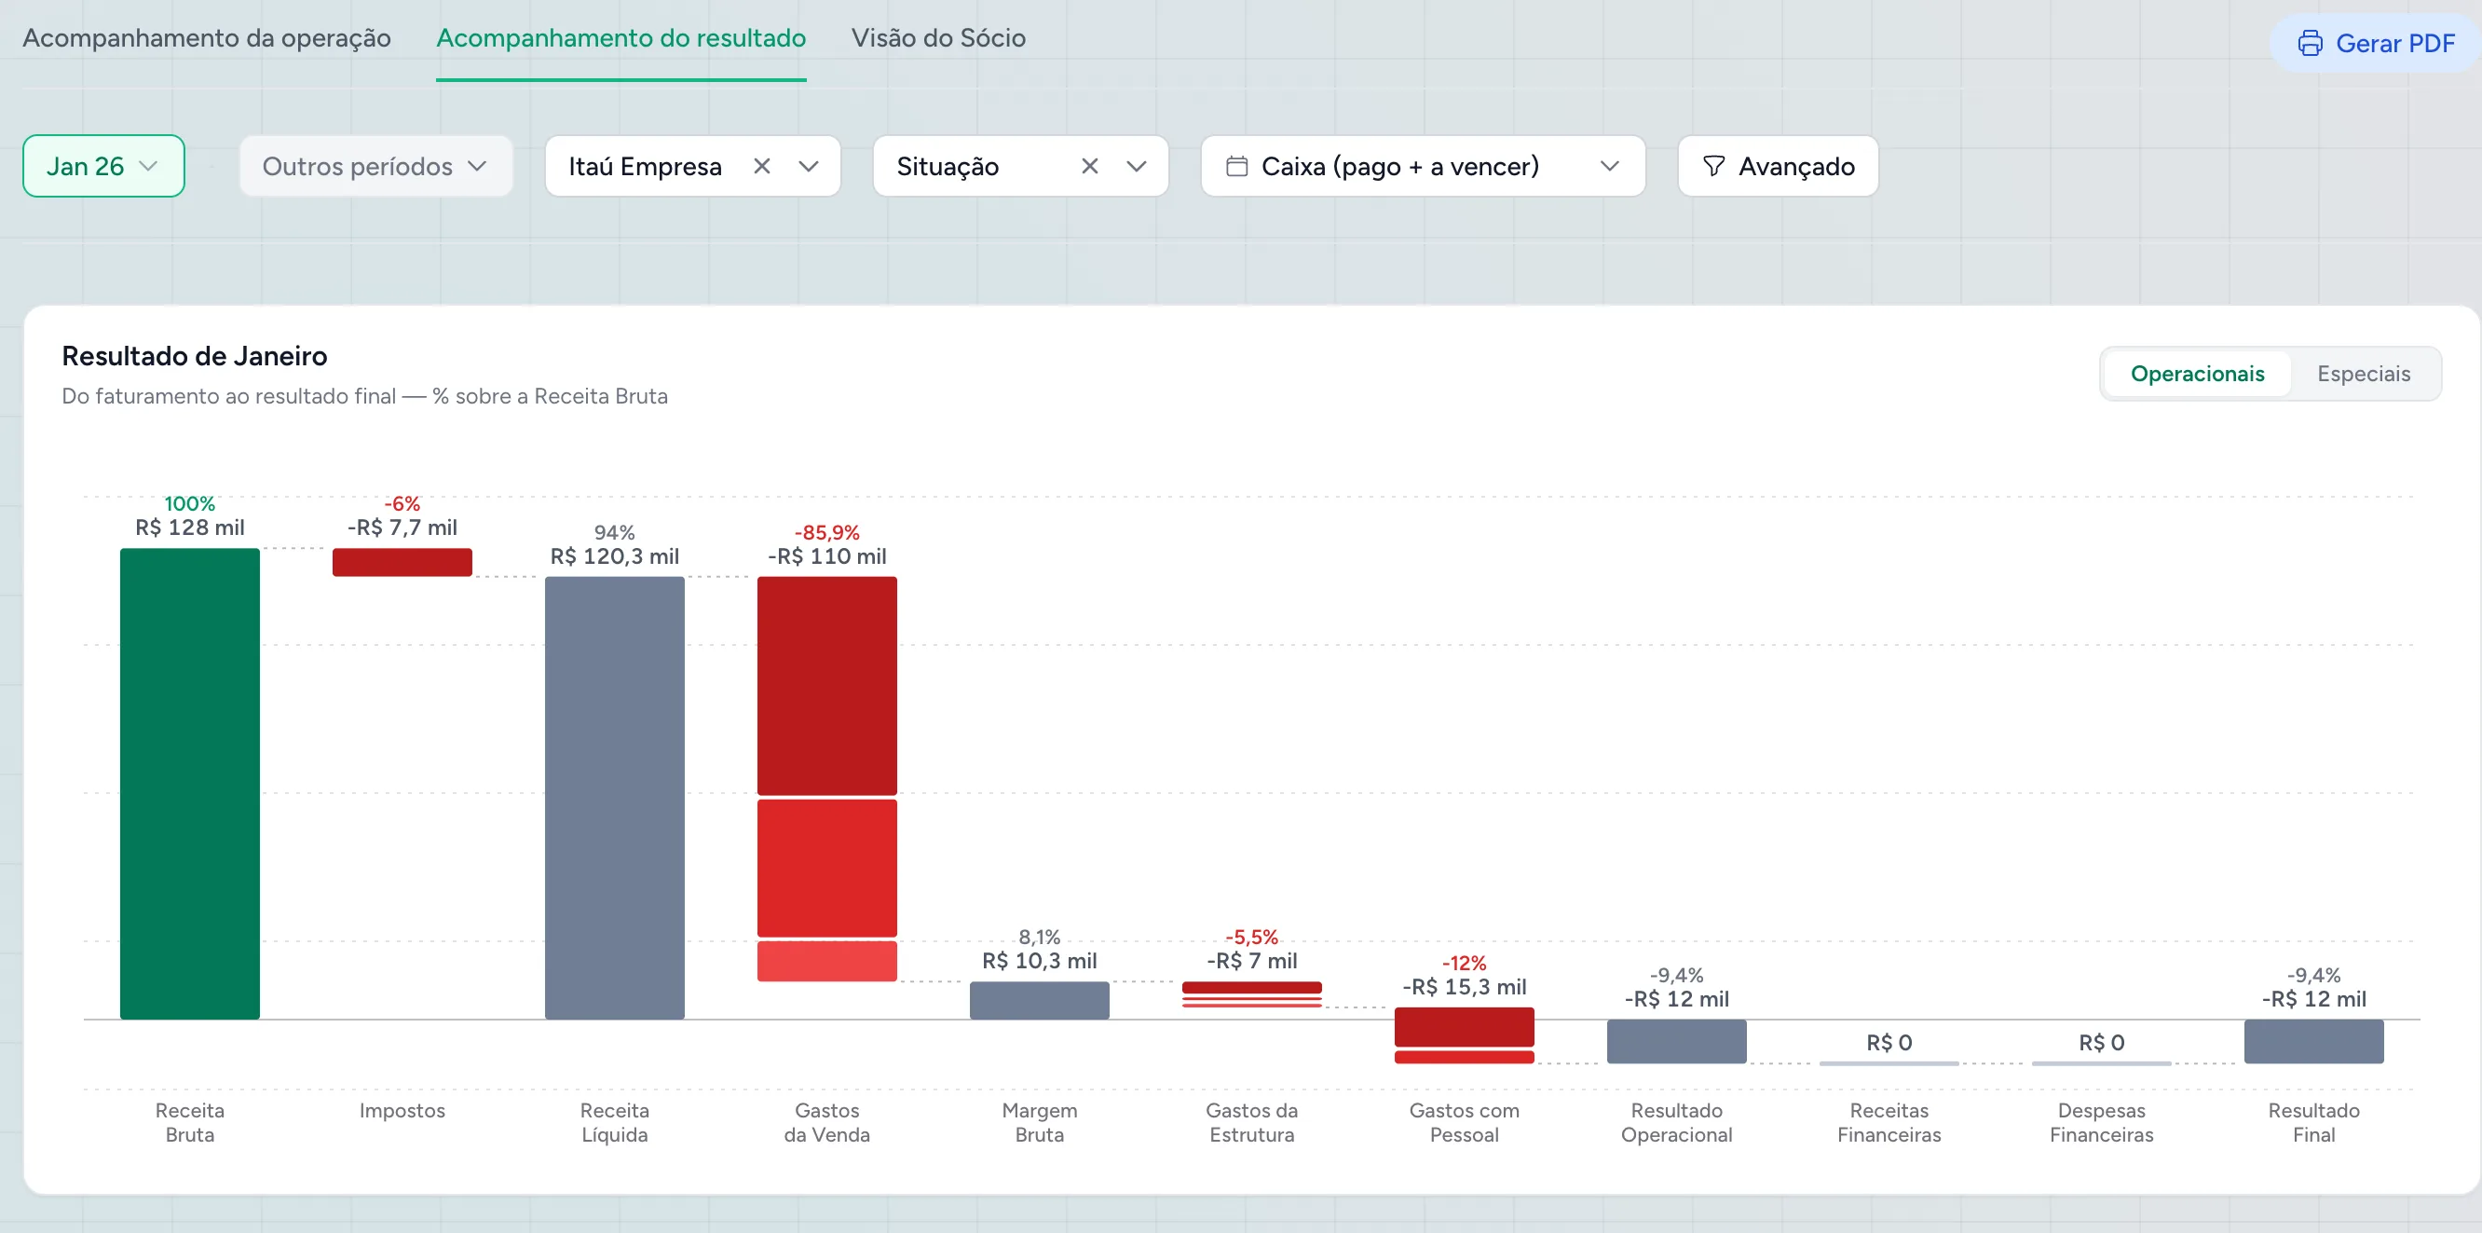
Task: Clear the Itaú Empresa filter with X
Action: (x=761, y=166)
